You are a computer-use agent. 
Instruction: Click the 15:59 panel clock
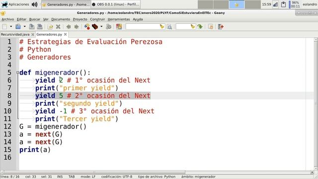(266, 4)
